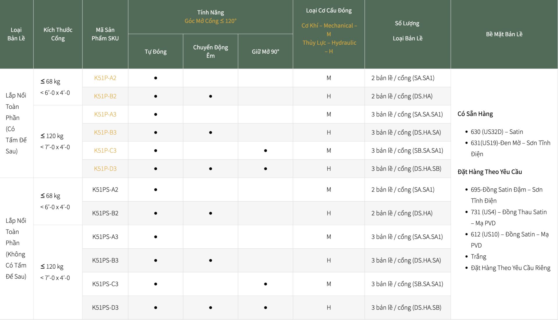558x320 pixels.
Task: Select the K51PS-A2 SKU cell
Action: (x=105, y=189)
